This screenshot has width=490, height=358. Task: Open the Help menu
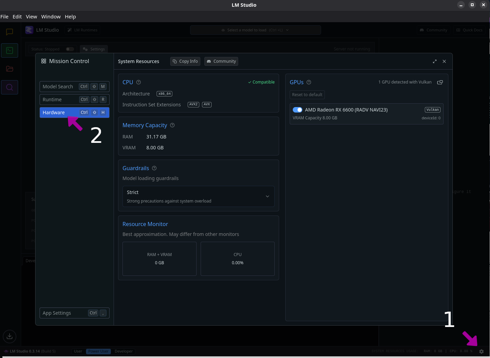pyautogui.click(x=70, y=17)
